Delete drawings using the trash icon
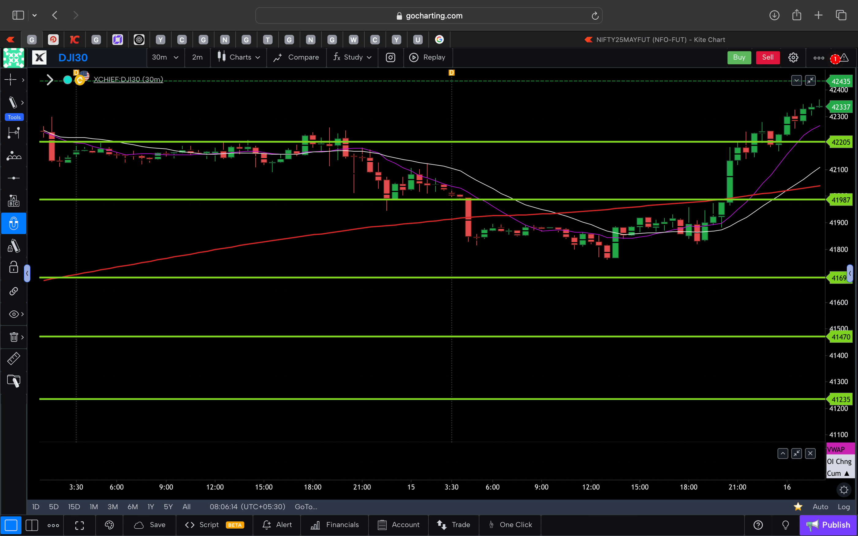The height and width of the screenshot is (536, 858). pyautogui.click(x=13, y=337)
